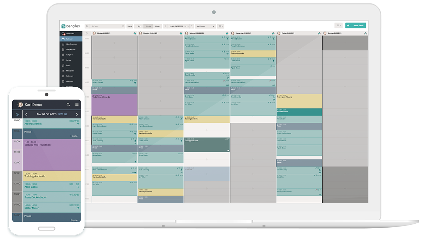Image resolution: width=422 pixels, height=243 pixels.
Task: Click the clock icon above time column
Action: click(x=87, y=33)
